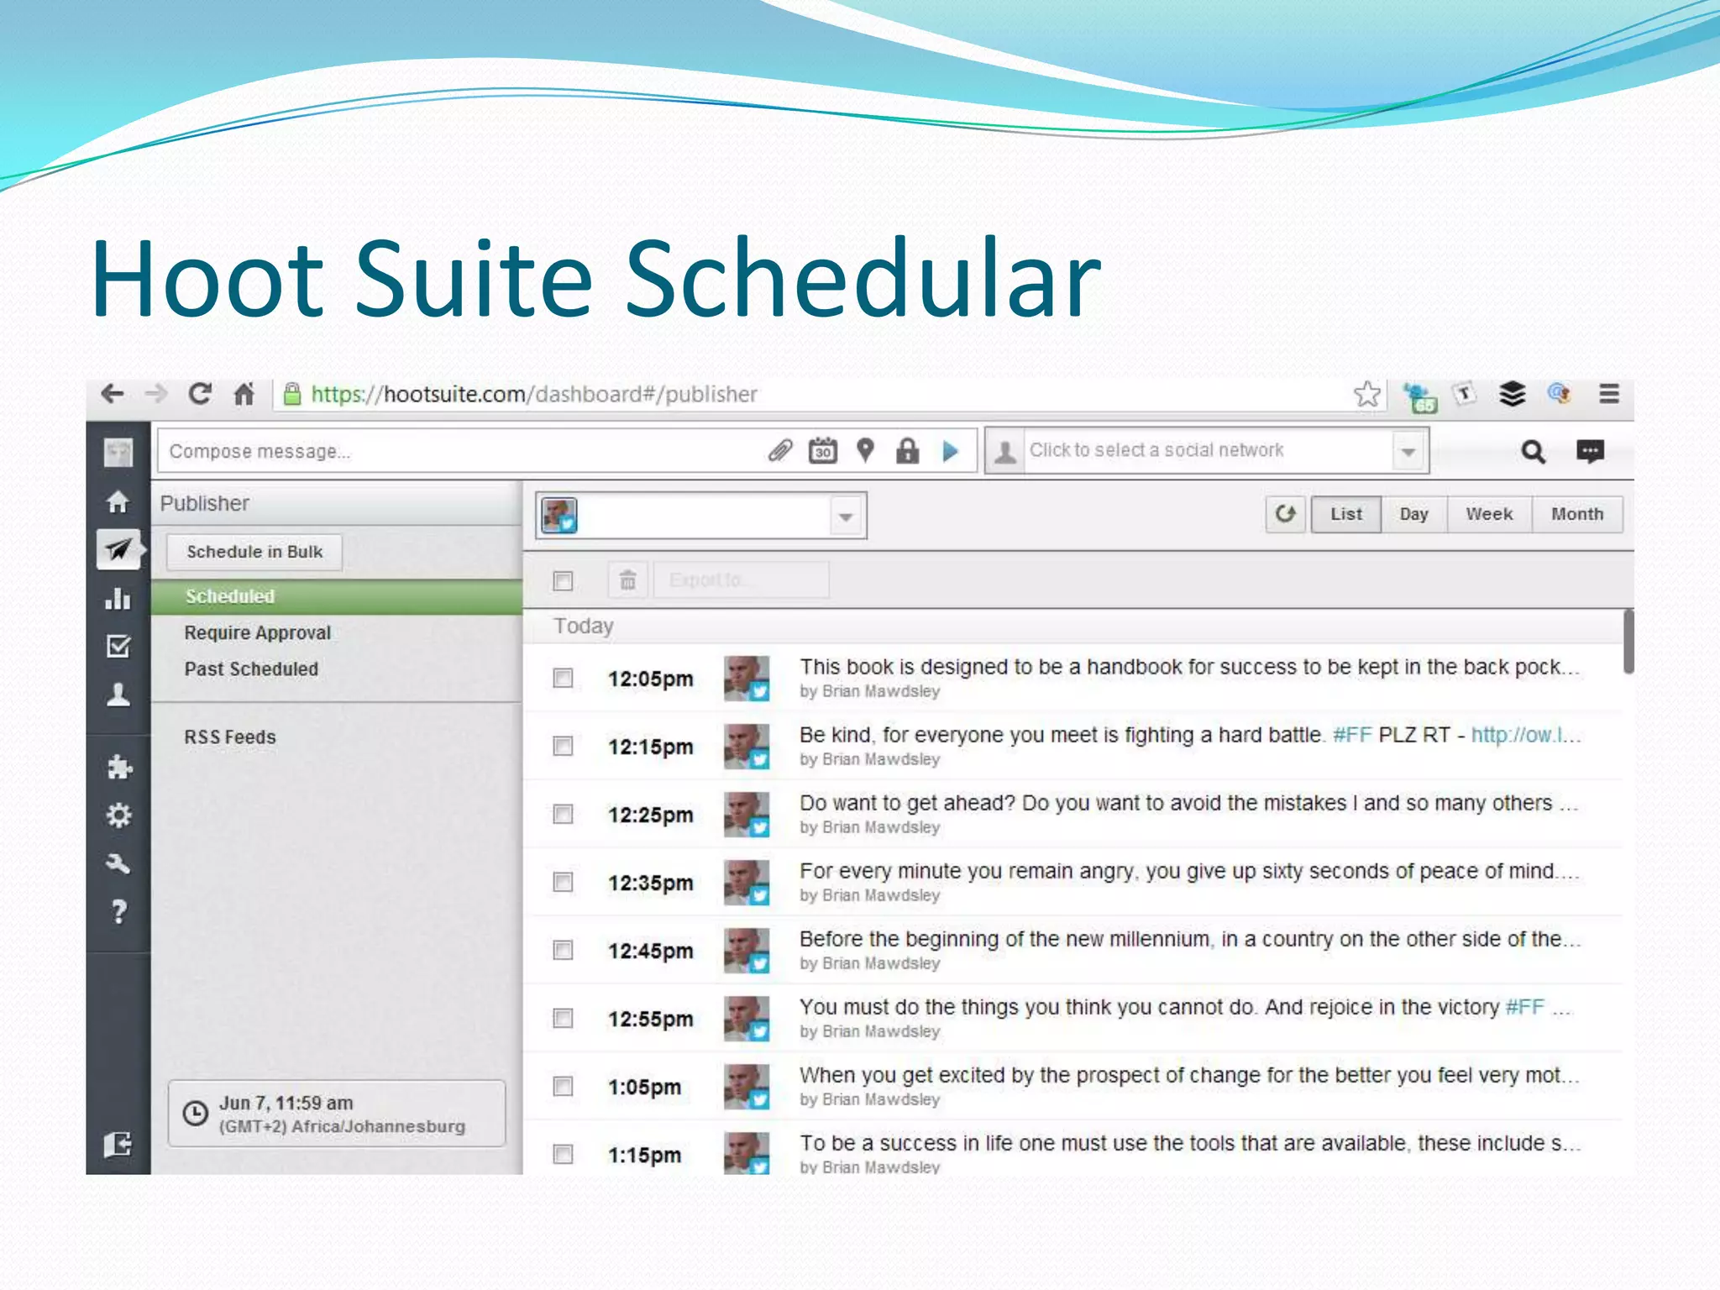Tick the select-all checkbox above Today
The image size is (1720, 1290).
pos(563,580)
